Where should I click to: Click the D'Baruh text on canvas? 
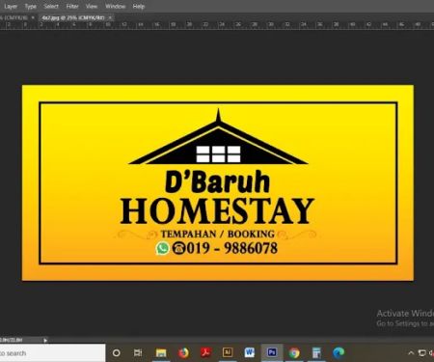217,182
